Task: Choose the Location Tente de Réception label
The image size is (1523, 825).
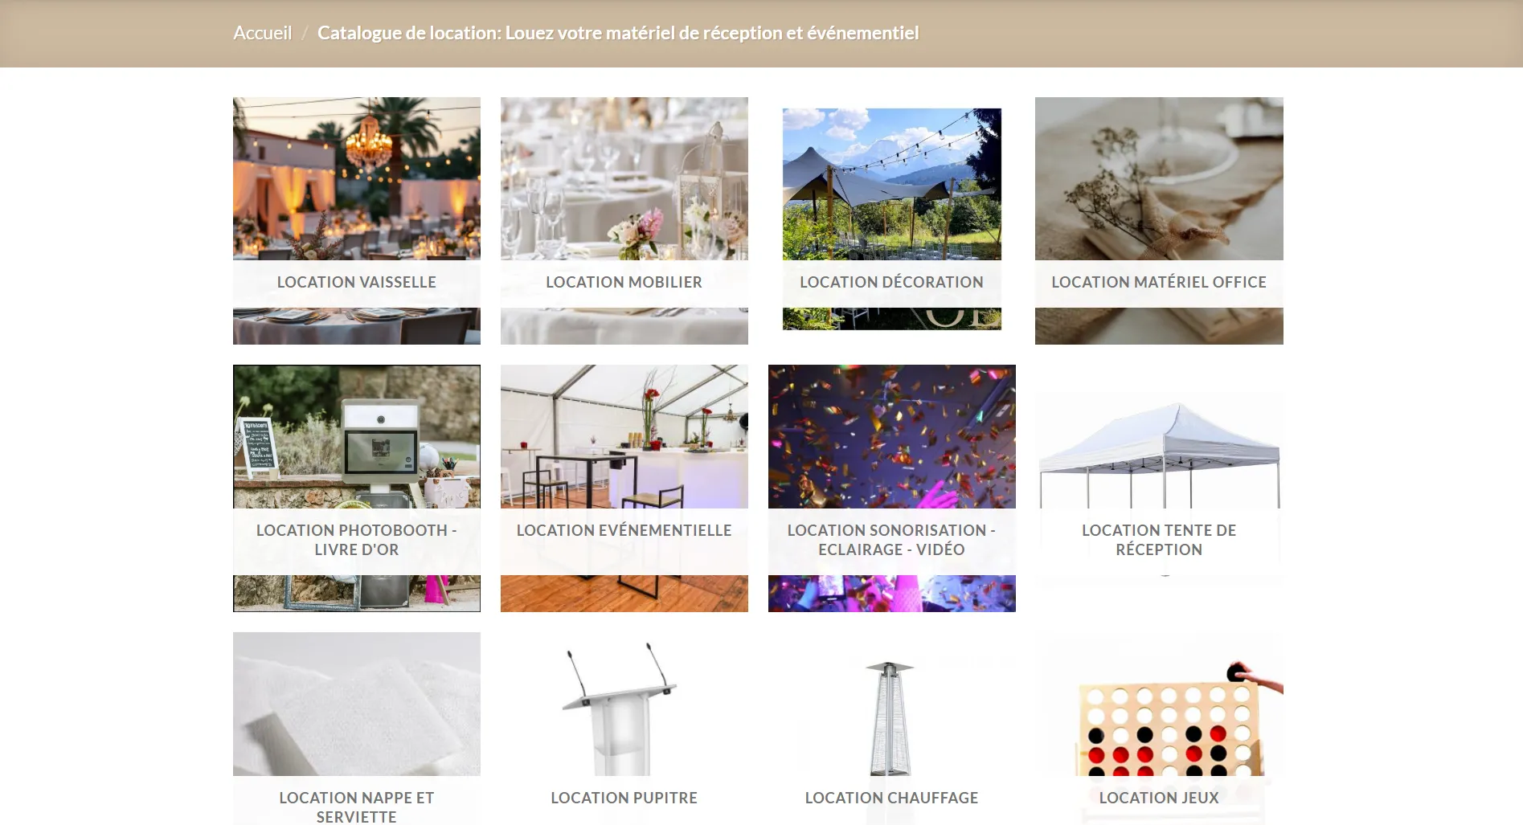Action: coord(1159,540)
